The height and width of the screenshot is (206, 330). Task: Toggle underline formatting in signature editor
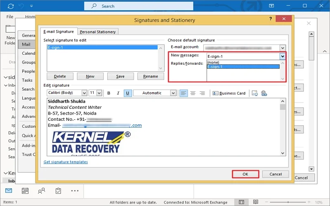(127, 93)
